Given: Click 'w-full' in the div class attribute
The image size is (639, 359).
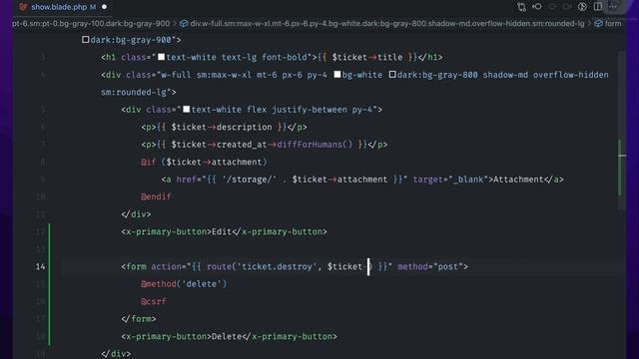Looking at the screenshot, I should [x=176, y=75].
